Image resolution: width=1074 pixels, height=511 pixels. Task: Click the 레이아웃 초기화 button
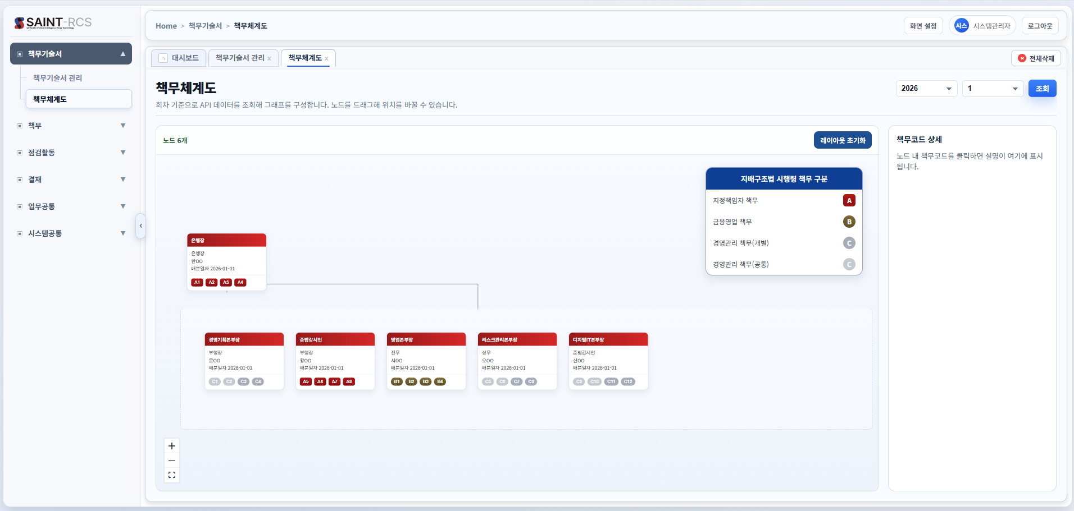[842, 140]
